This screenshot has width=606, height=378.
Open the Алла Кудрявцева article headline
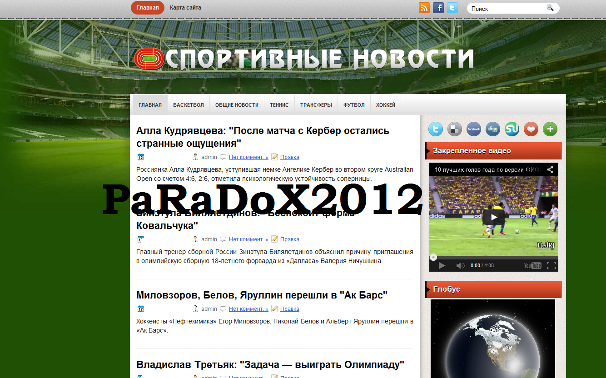pos(263,137)
